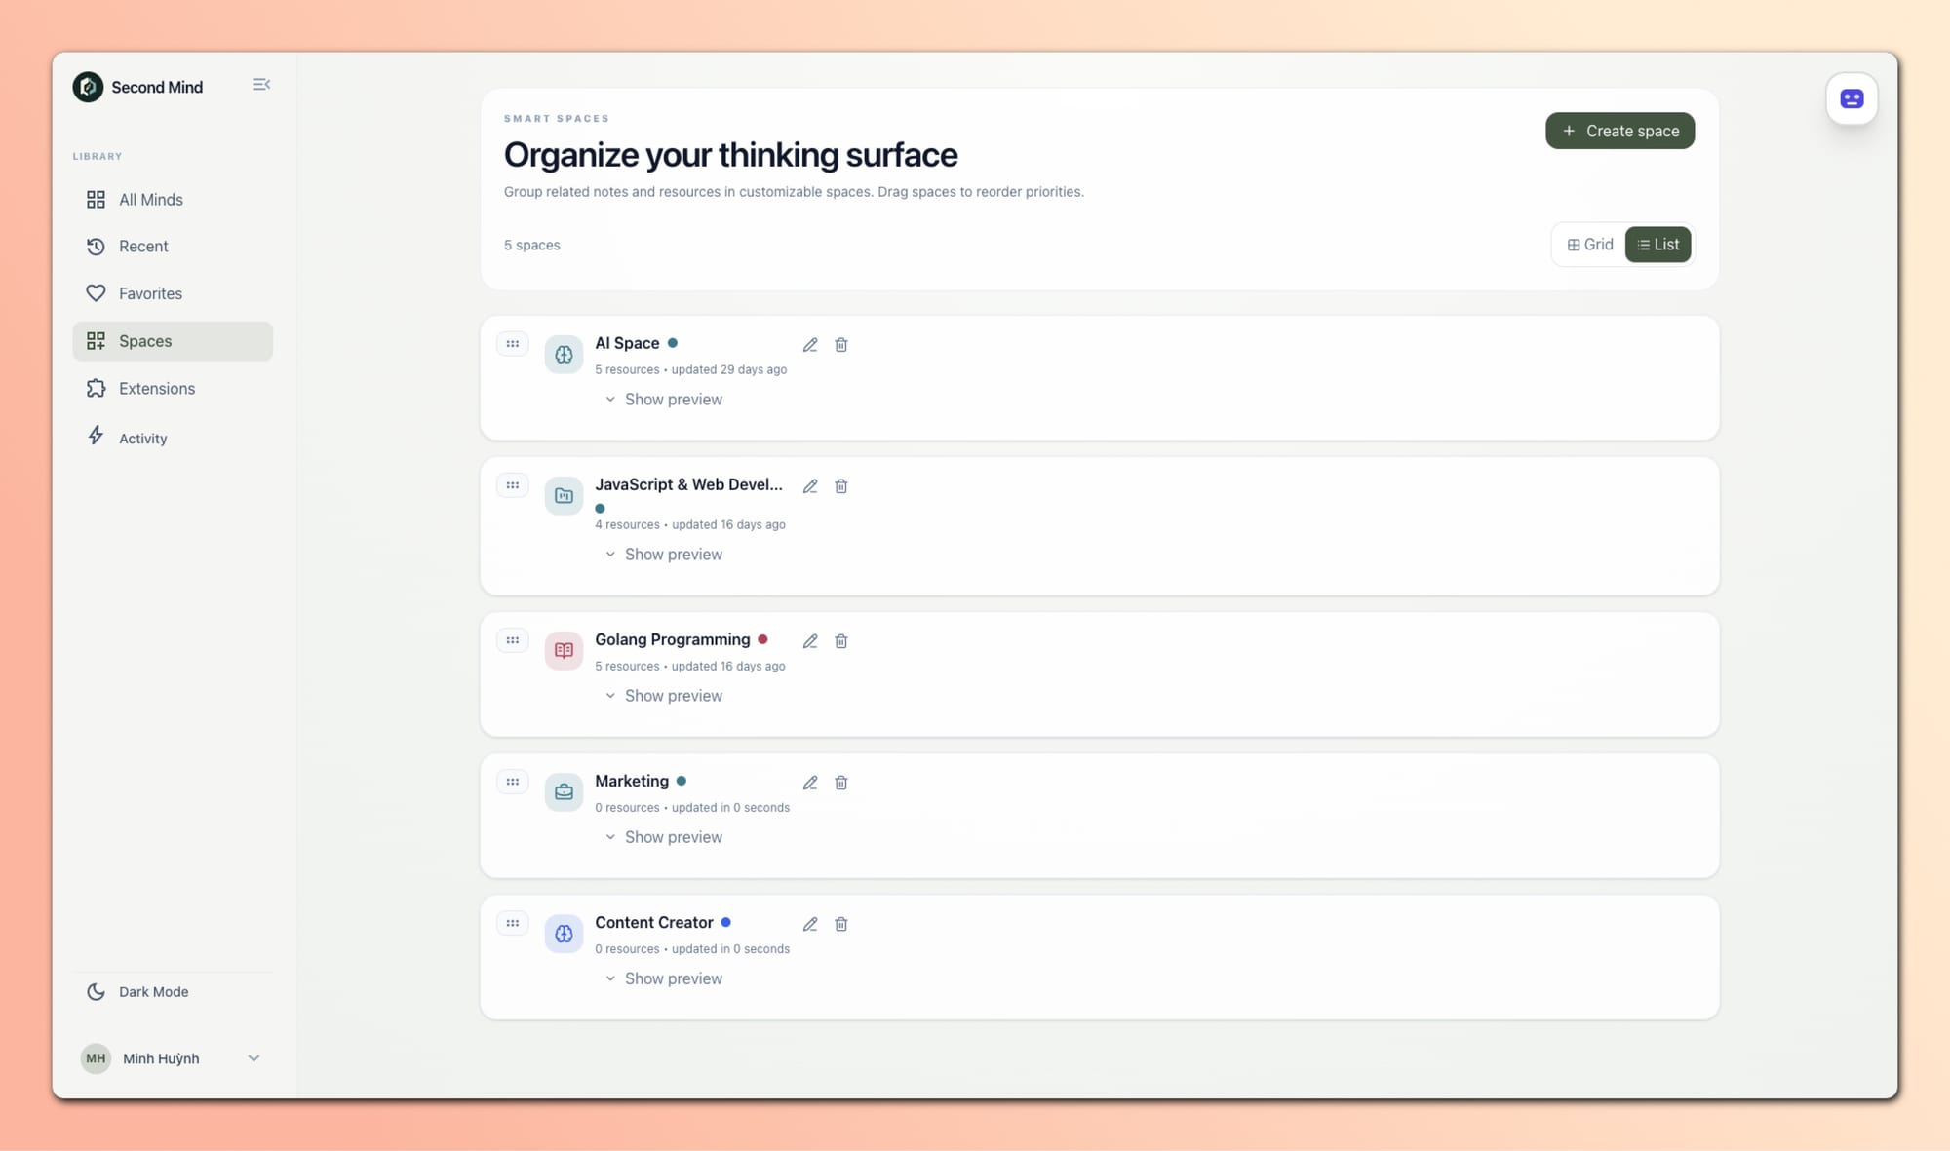This screenshot has height=1151, width=1950.
Task: Switch to Grid view
Action: 1590,245
